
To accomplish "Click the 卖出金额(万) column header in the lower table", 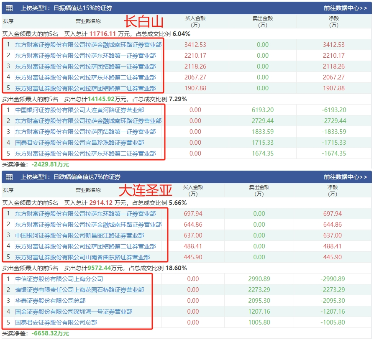I will click(x=259, y=191).
